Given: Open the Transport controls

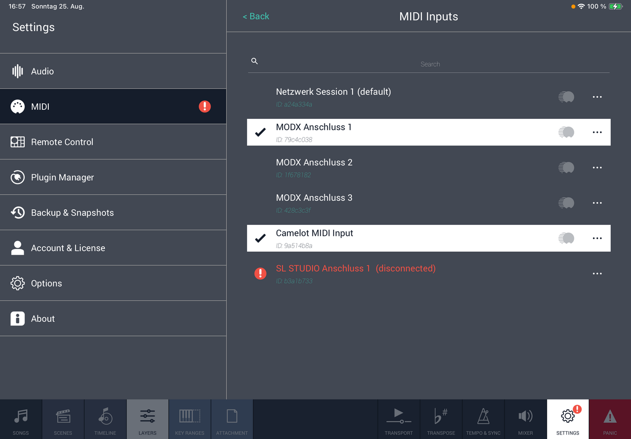Looking at the screenshot, I should pyautogui.click(x=399, y=419).
